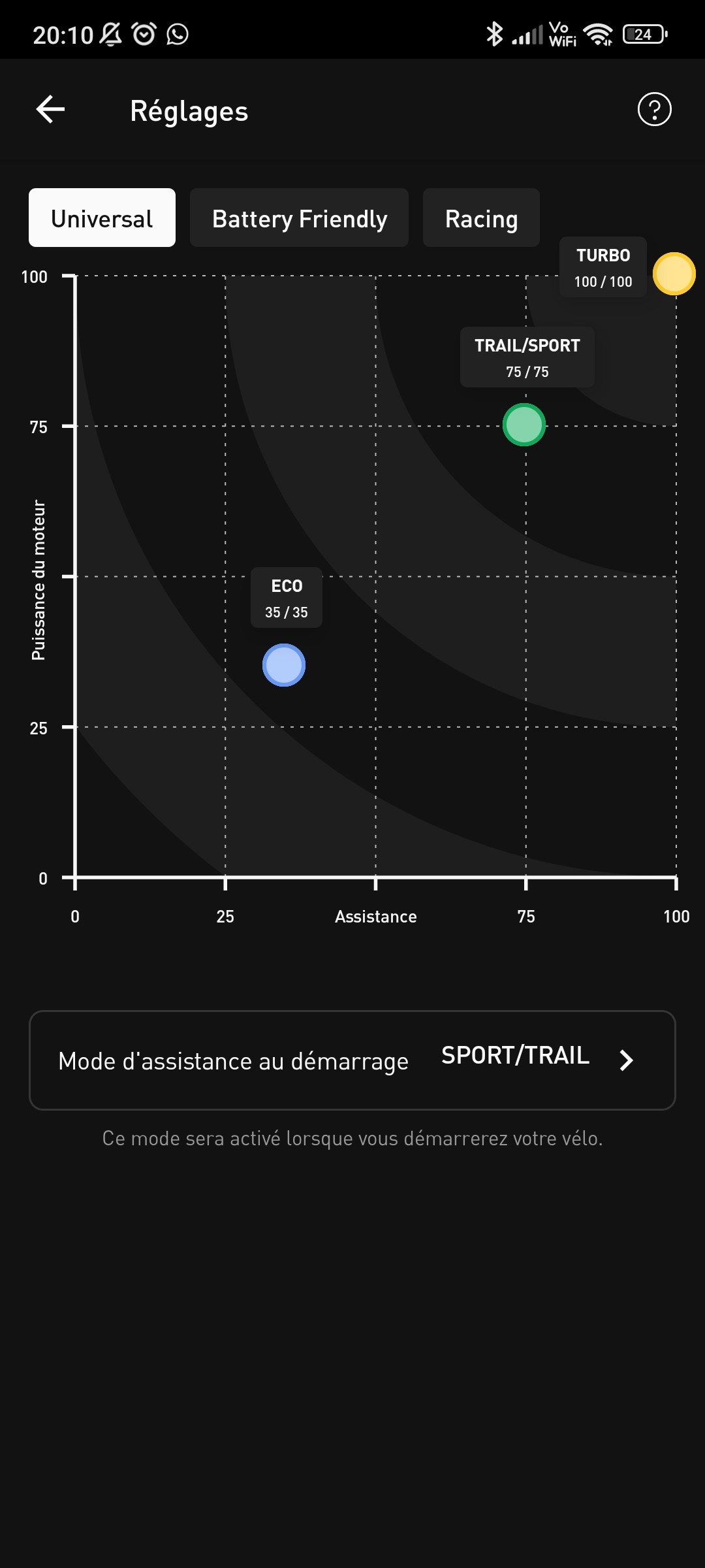
Task: Tap the TRAIL/SPORT 75 / 75 label
Action: click(527, 357)
